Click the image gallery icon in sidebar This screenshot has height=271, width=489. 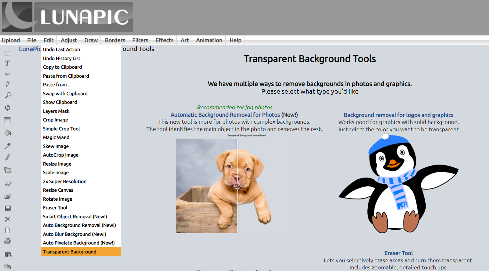[x=8, y=170]
